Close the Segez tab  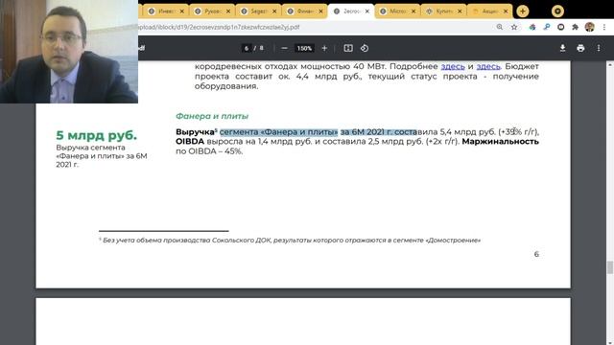[x=274, y=11]
